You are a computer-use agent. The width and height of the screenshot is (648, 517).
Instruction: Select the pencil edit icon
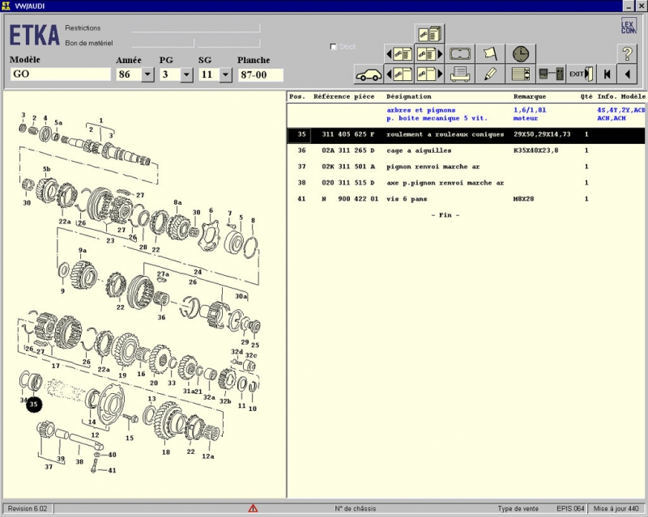click(490, 74)
